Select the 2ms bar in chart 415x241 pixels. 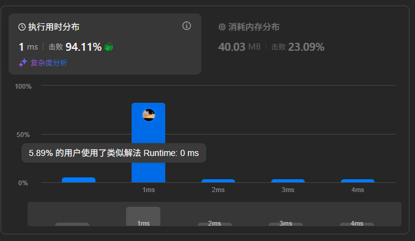(x=218, y=181)
